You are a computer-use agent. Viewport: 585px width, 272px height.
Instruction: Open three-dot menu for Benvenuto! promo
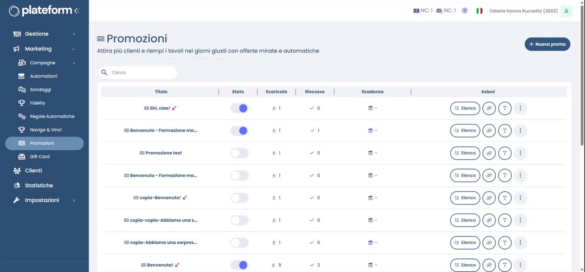click(520, 265)
